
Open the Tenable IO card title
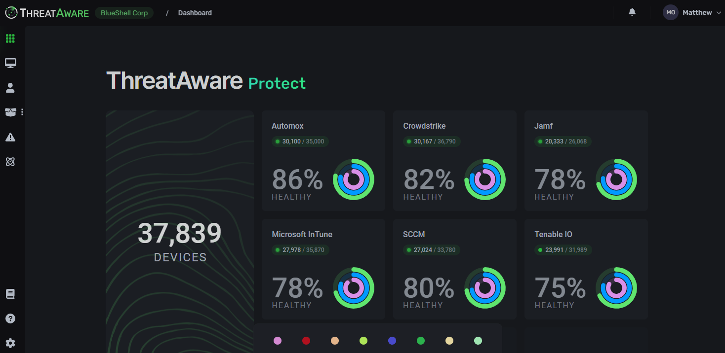pyautogui.click(x=553, y=235)
